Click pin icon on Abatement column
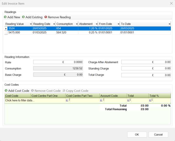Screen dimensions: 175x141 tap(96, 24)
